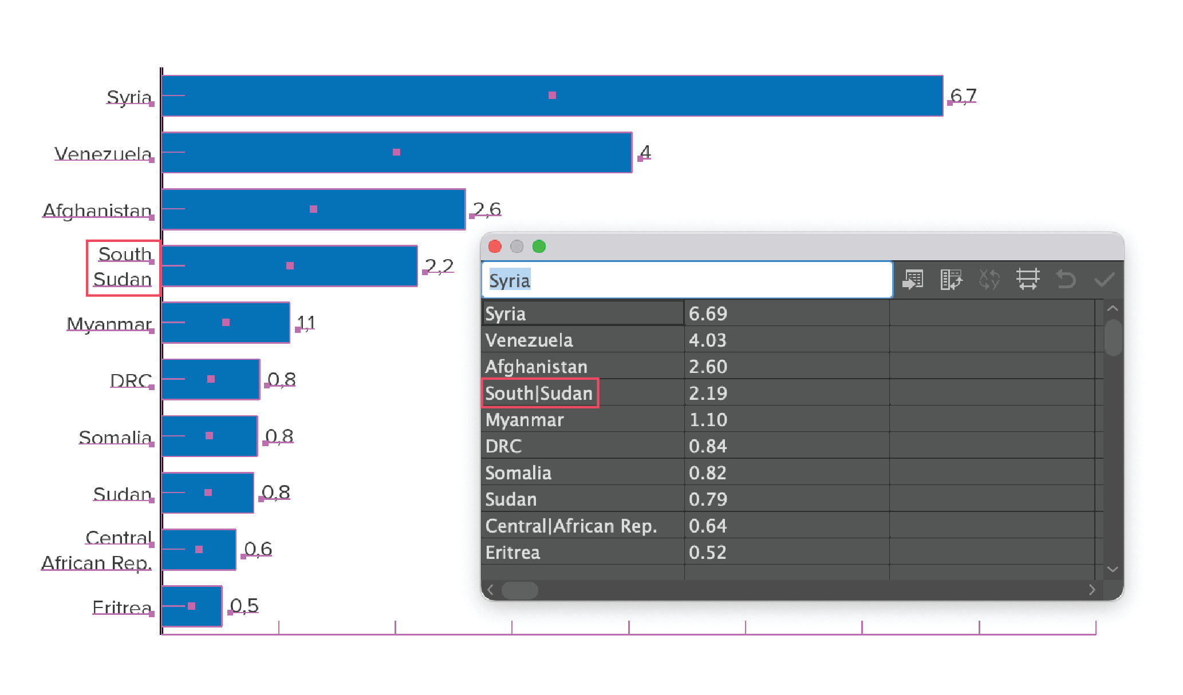Viewport: 1183px width, 695px height.
Task: Click the red close window button
Action: [495, 247]
